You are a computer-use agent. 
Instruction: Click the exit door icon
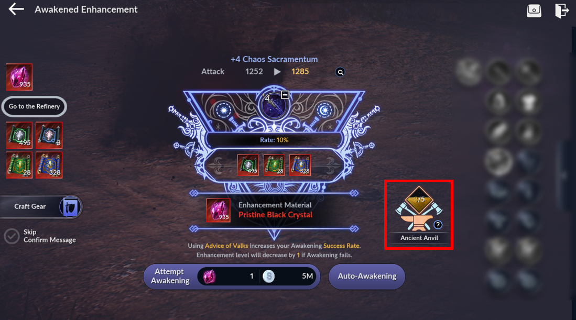click(x=562, y=10)
